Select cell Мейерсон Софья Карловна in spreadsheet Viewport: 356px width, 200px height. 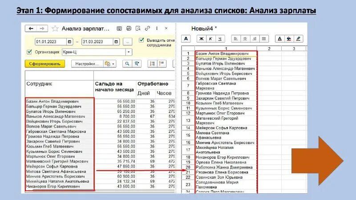click(x=226, y=128)
